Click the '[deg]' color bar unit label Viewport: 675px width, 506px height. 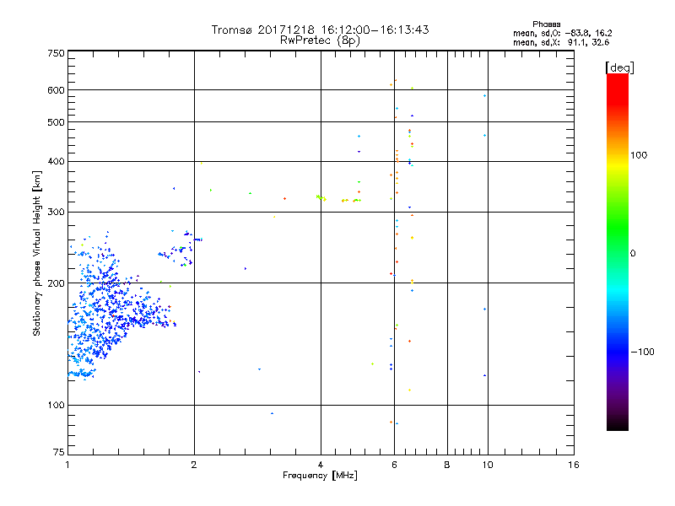click(x=619, y=67)
